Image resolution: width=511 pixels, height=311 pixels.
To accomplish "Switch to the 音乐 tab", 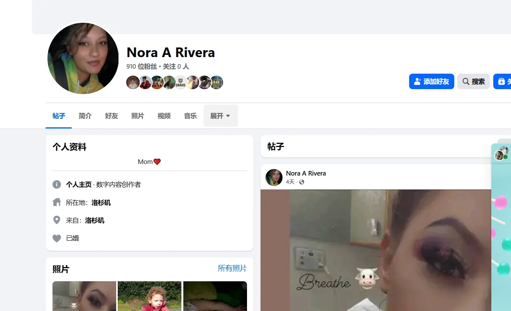I will pyautogui.click(x=190, y=116).
